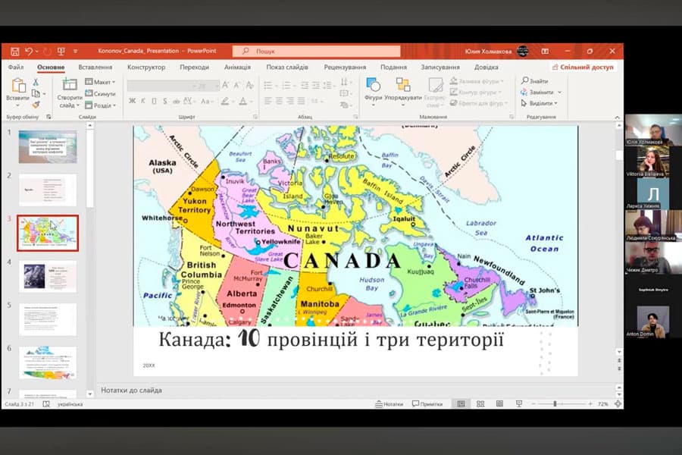Click Clear All Formatting icon
Image resolution: width=682 pixels, height=455 pixels.
tap(249, 86)
